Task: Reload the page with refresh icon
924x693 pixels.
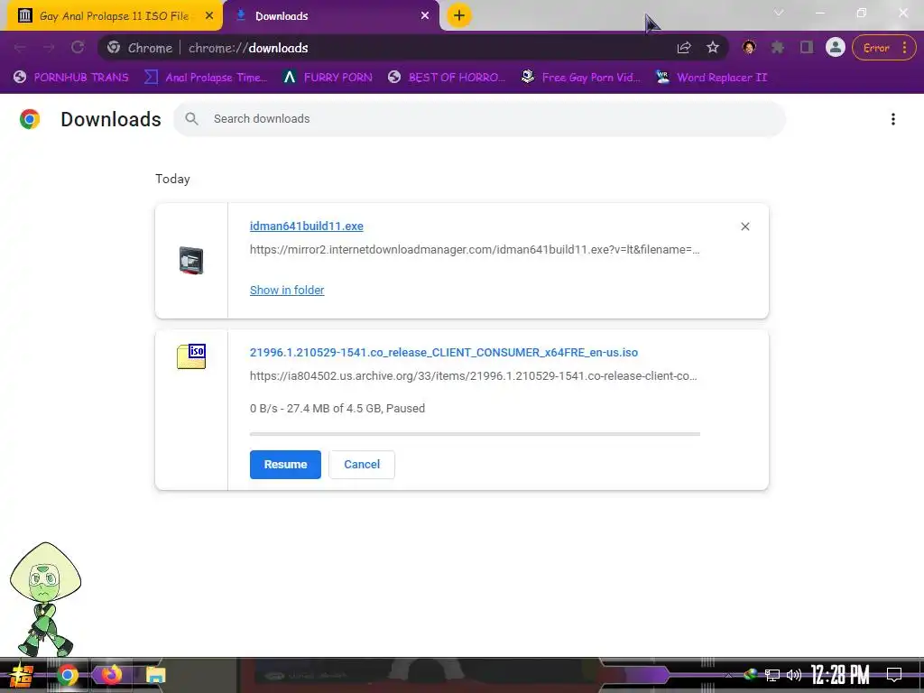Action: (x=78, y=47)
